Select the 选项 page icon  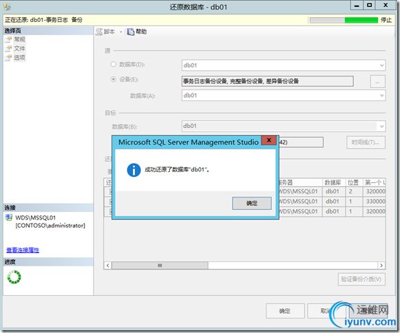8,58
